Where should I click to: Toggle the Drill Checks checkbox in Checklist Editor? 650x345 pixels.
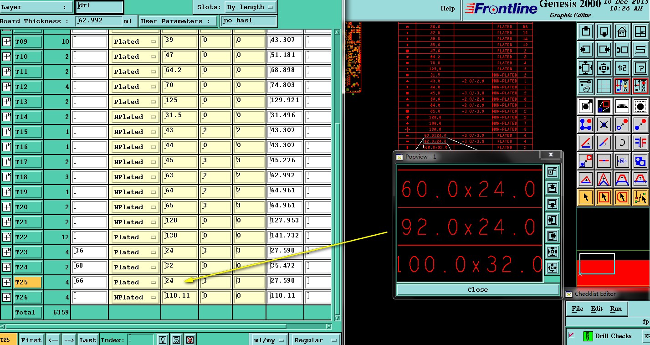[571, 335]
